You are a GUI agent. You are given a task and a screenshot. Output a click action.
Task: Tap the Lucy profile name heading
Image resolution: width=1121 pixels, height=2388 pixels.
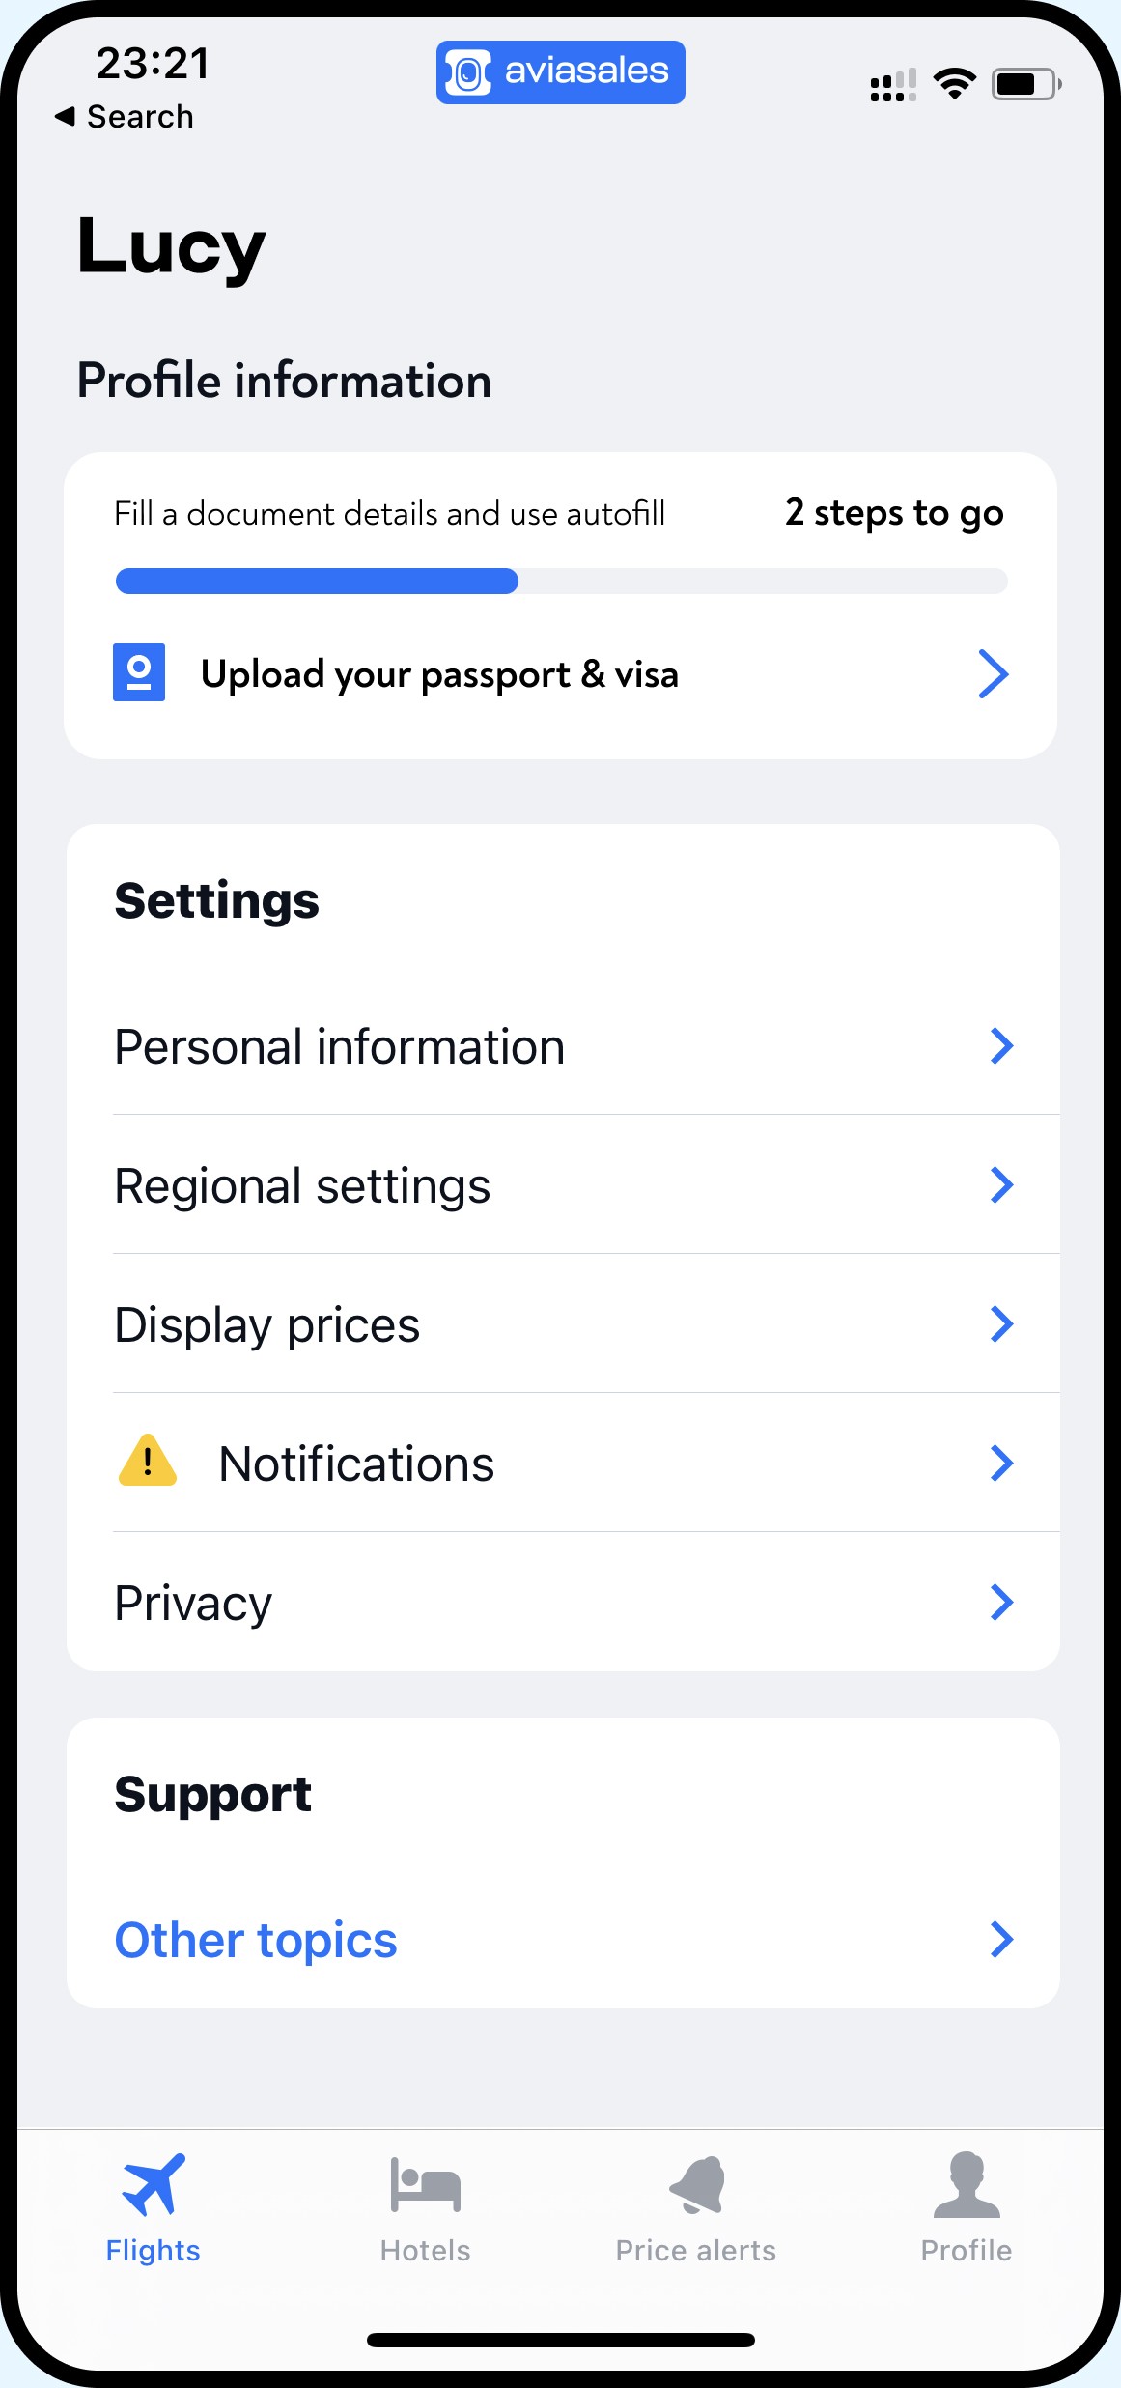(x=171, y=247)
